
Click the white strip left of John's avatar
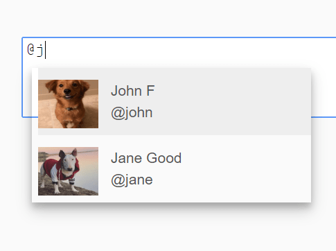tap(35, 101)
